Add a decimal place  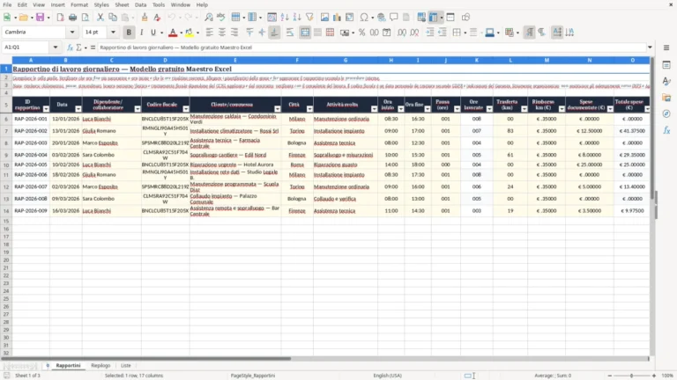coord(402,33)
